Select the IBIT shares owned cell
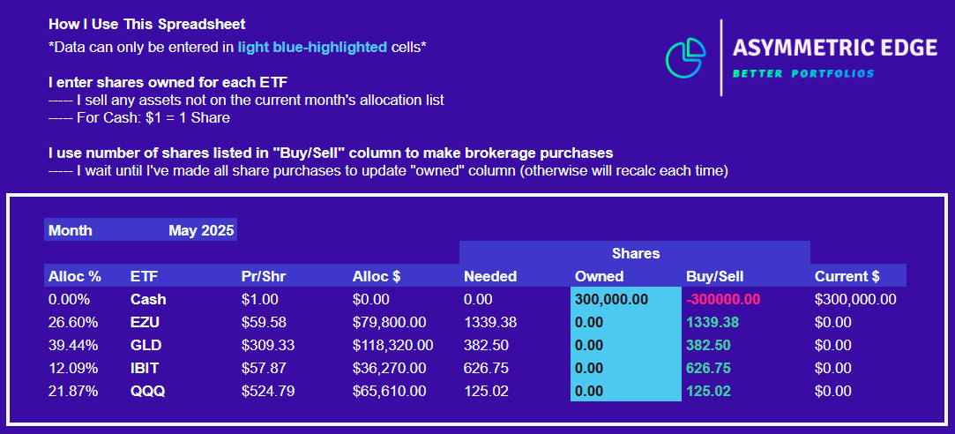This screenshot has height=434, width=955. coord(625,369)
